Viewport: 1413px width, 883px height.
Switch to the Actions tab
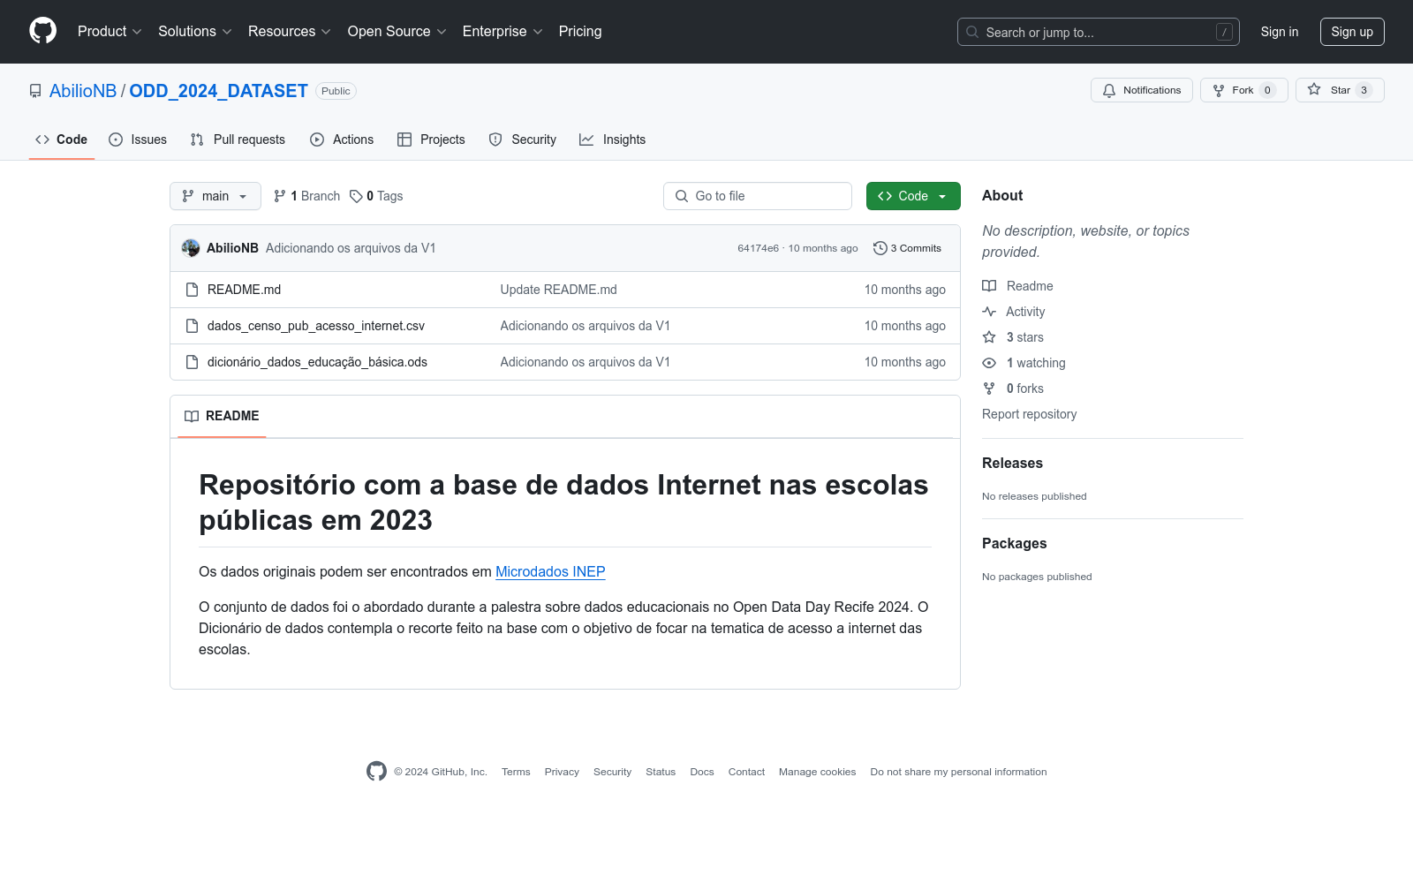pyautogui.click(x=342, y=140)
